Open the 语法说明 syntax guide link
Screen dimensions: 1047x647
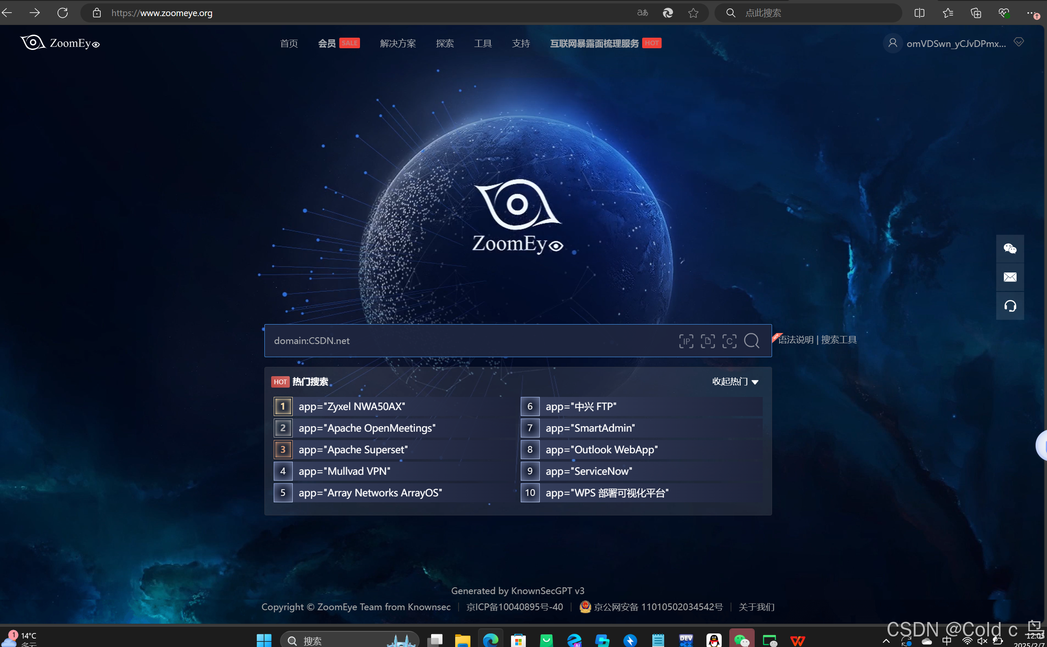coord(796,340)
